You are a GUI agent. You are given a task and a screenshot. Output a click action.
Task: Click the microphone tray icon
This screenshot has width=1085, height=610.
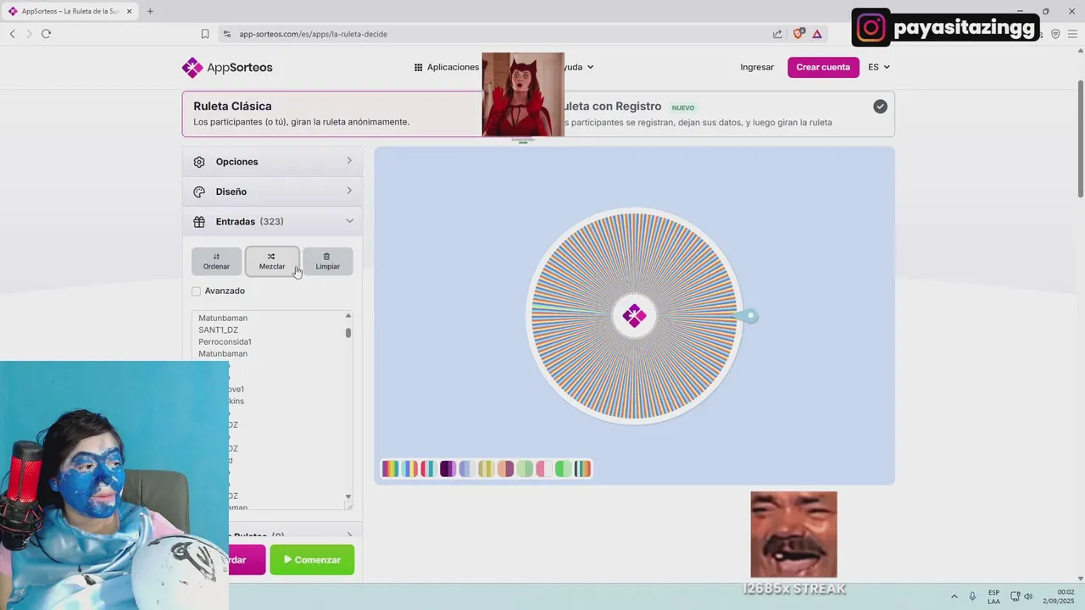pyautogui.click(x=972, y=596)
